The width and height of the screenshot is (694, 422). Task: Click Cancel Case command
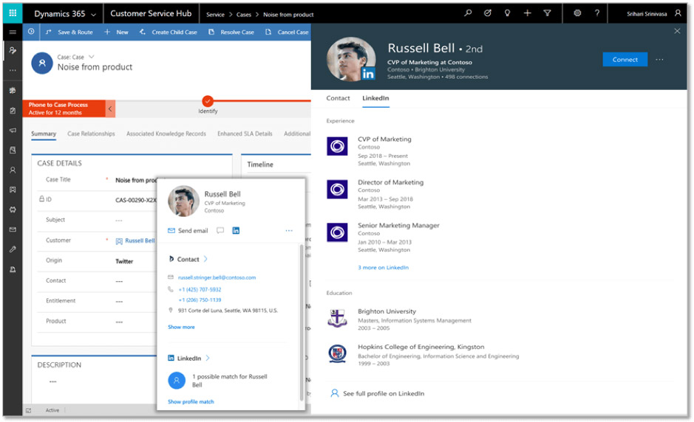287,32
